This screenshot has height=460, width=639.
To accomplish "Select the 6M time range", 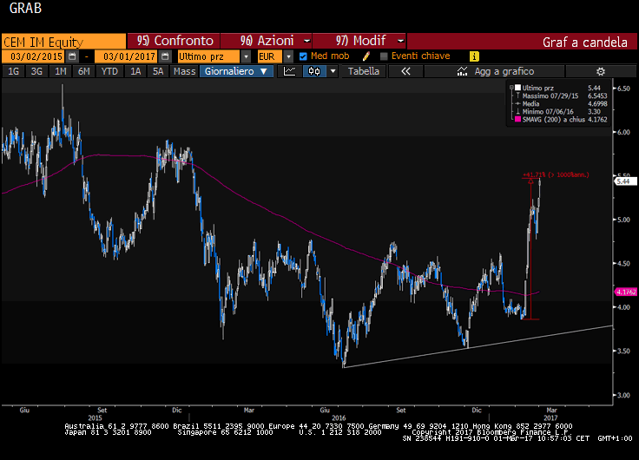I will (83, 71).
